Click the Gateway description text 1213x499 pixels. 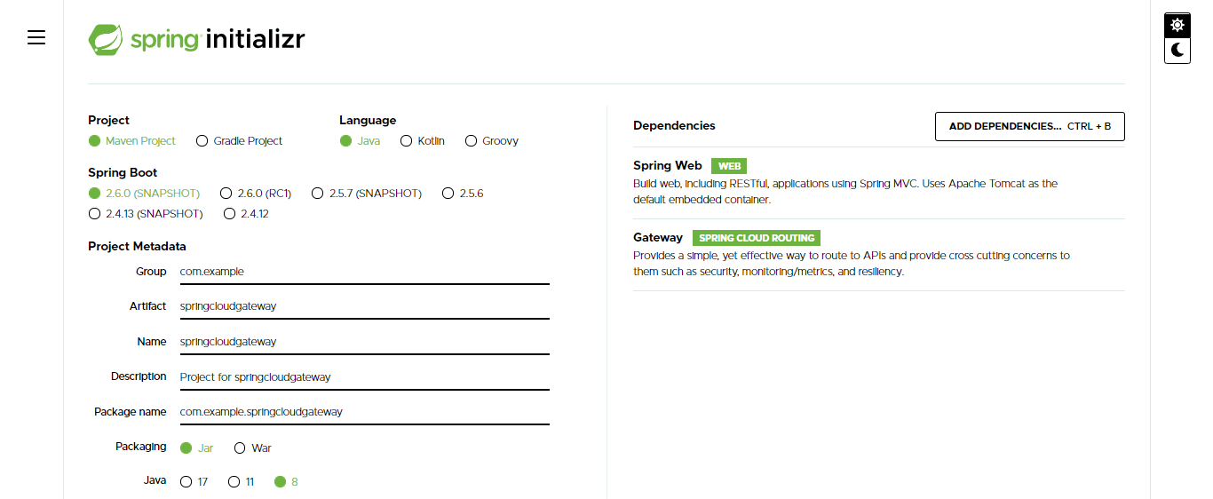point(852,264)
